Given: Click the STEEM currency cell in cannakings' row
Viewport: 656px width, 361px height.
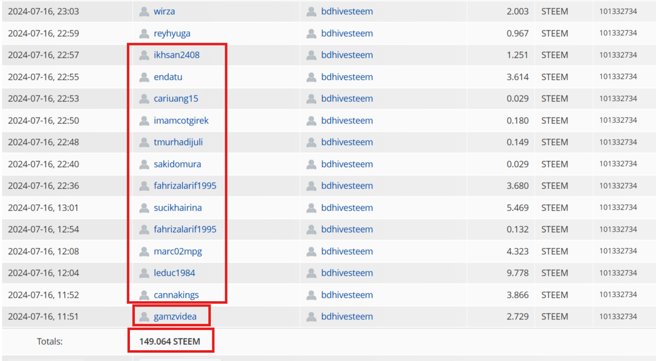Looking at the screenshot, I should (555, 295).
